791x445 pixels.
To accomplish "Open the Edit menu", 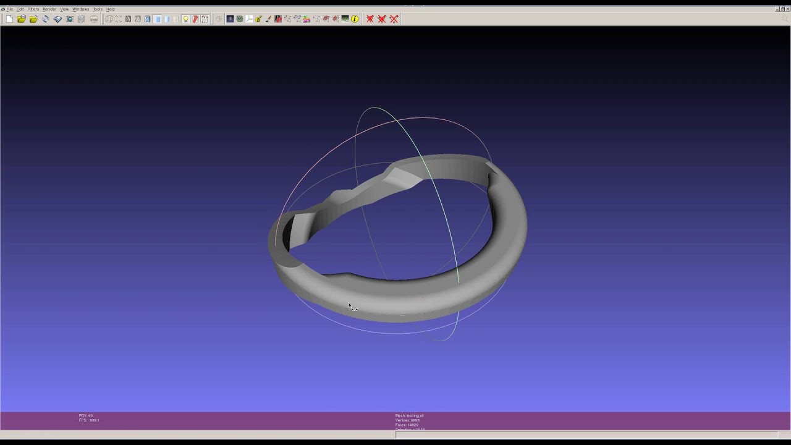I will coord(20,9).
